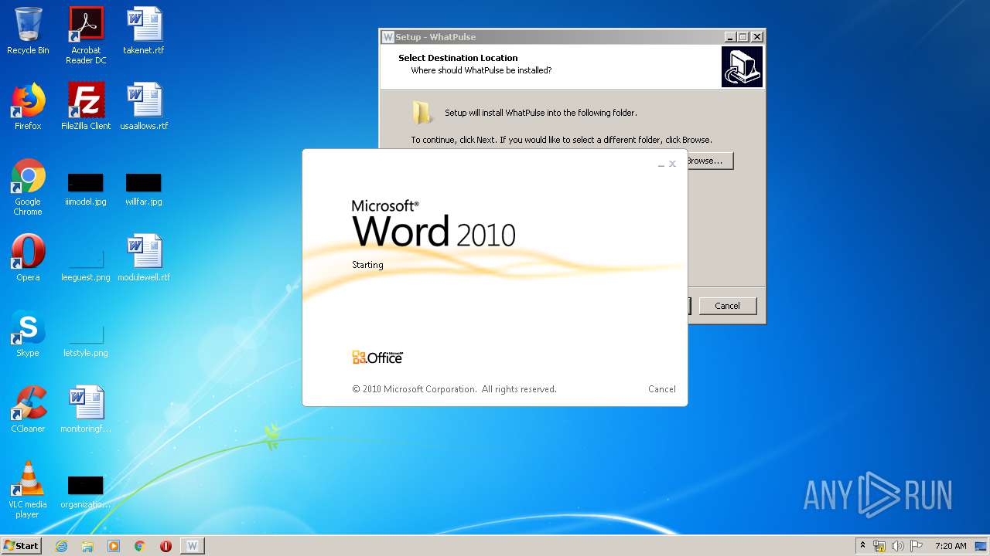Select letstyle.png file on desktop
Image resolution: width=990 pixels, height=556 pixels.
(86, 340)
